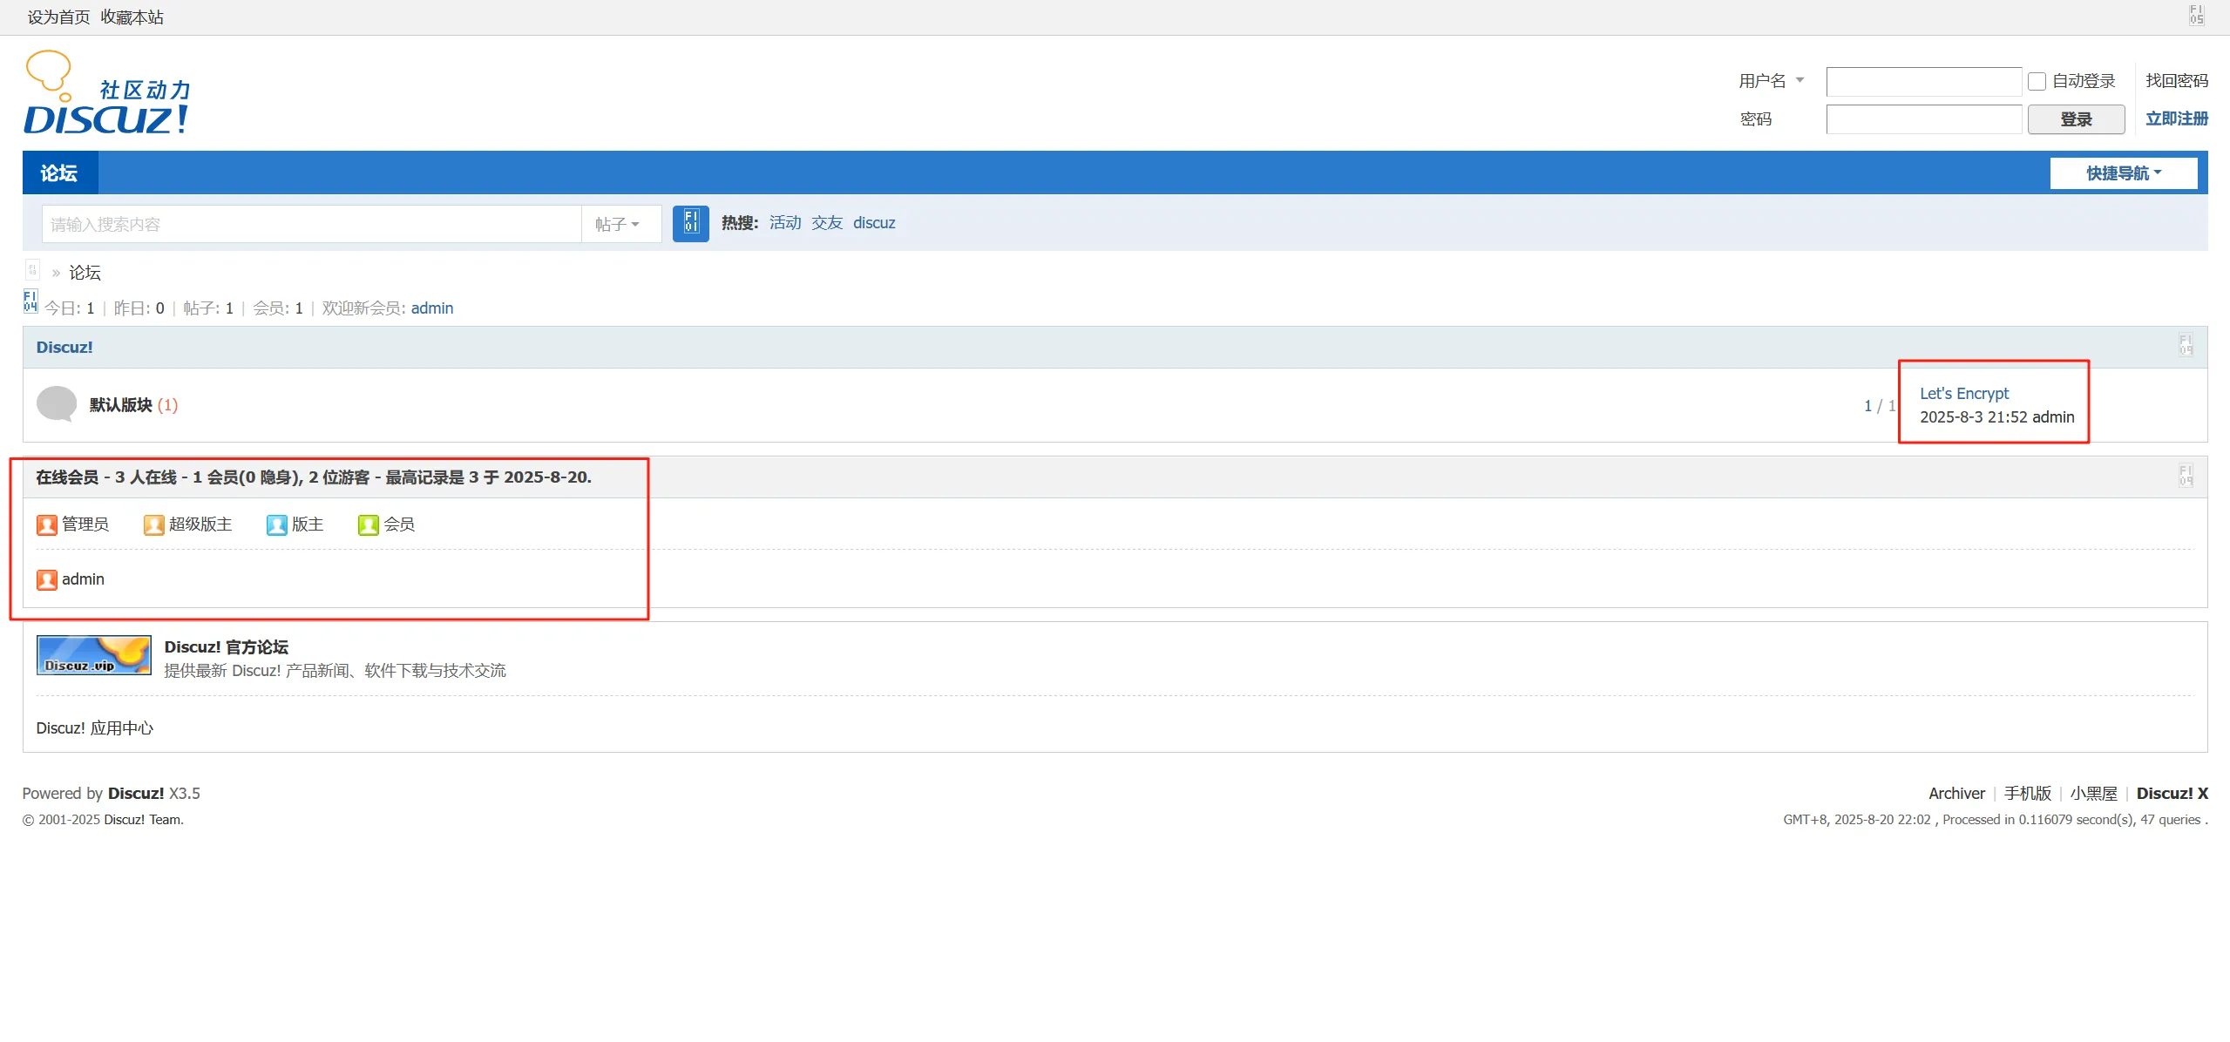Click the 默认版块 forum bubble icon
Image resolution: width=2230 pixels, height=1042 pixels.
pos(57,404)
